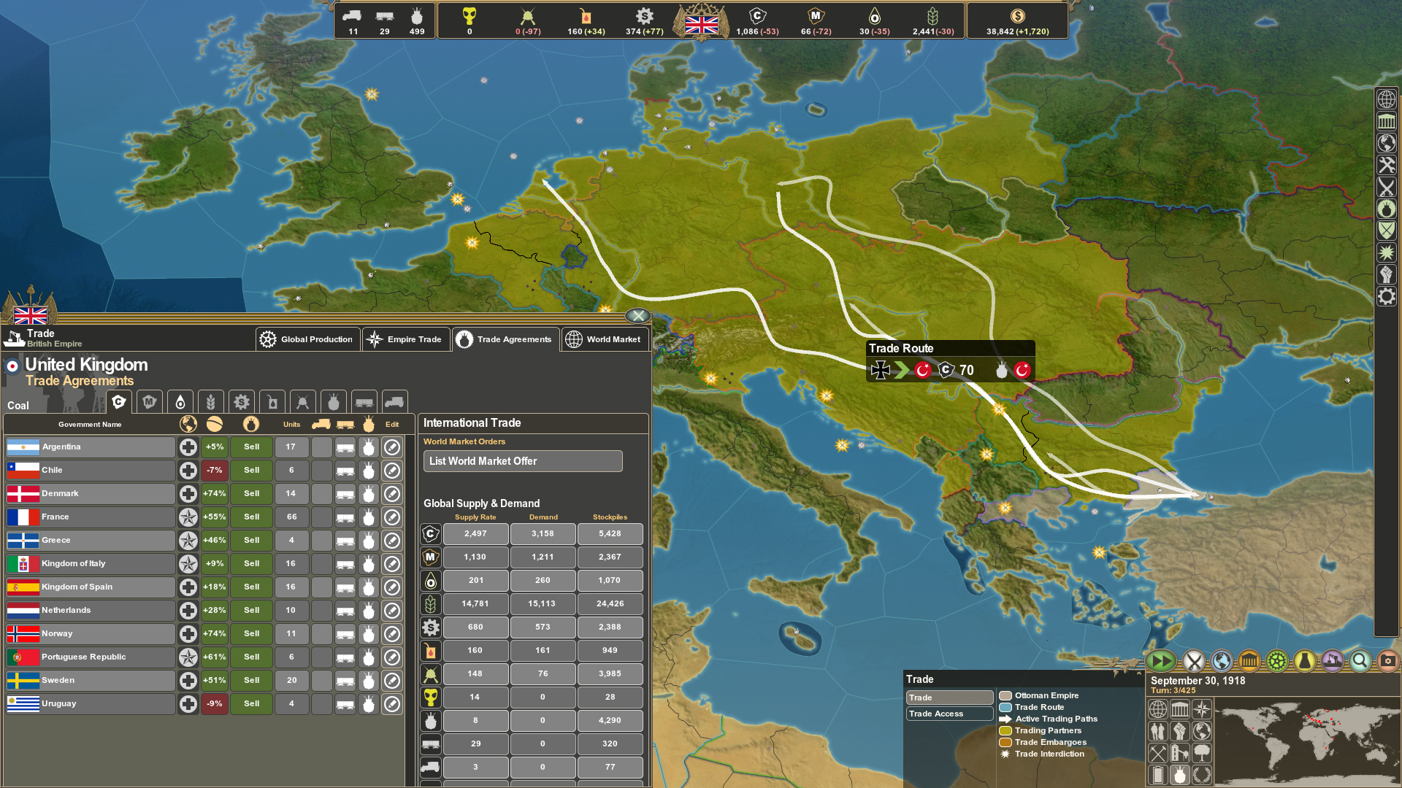
Task: Click List World Market Offer
Action: pos(522,461)
